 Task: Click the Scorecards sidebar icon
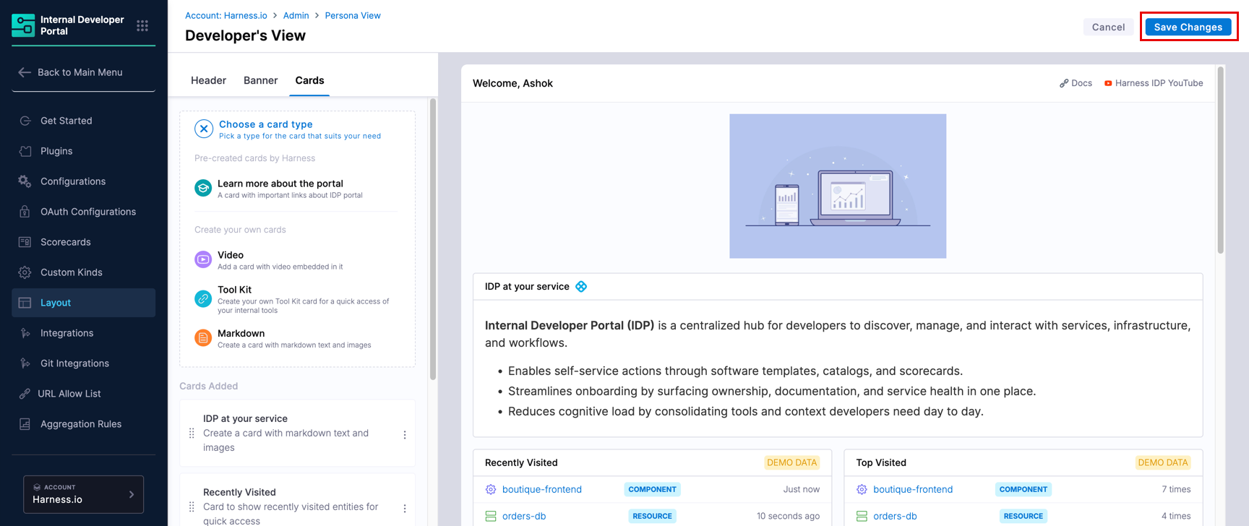click(25, 242)
